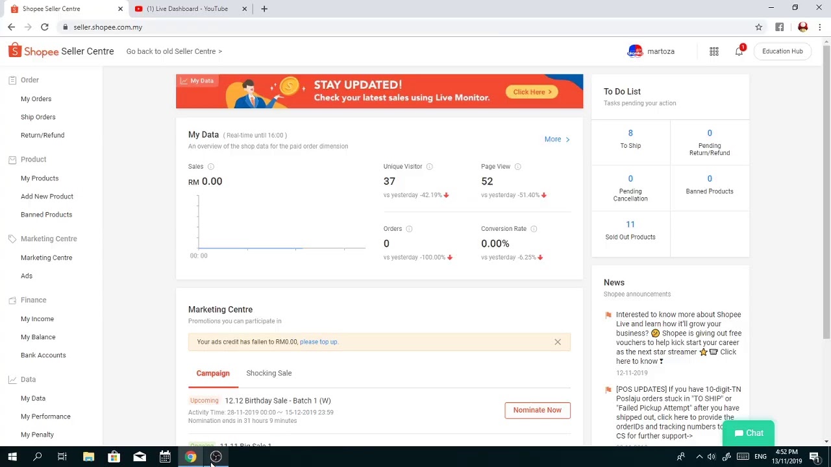Close the YouTube Live Dashboard tab
This screenshot has height=467, width=831.
(245, 9)
